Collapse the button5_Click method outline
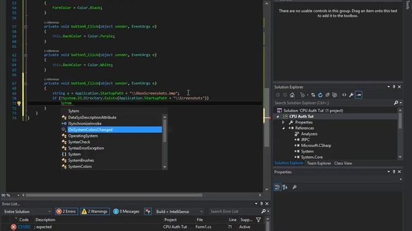 [x=26, y=55]
